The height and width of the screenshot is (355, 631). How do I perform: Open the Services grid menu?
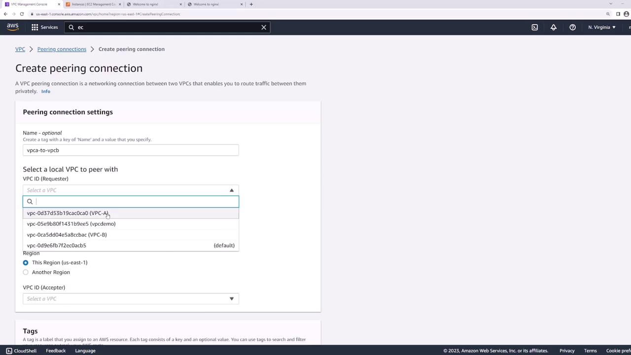click(35, 27)
